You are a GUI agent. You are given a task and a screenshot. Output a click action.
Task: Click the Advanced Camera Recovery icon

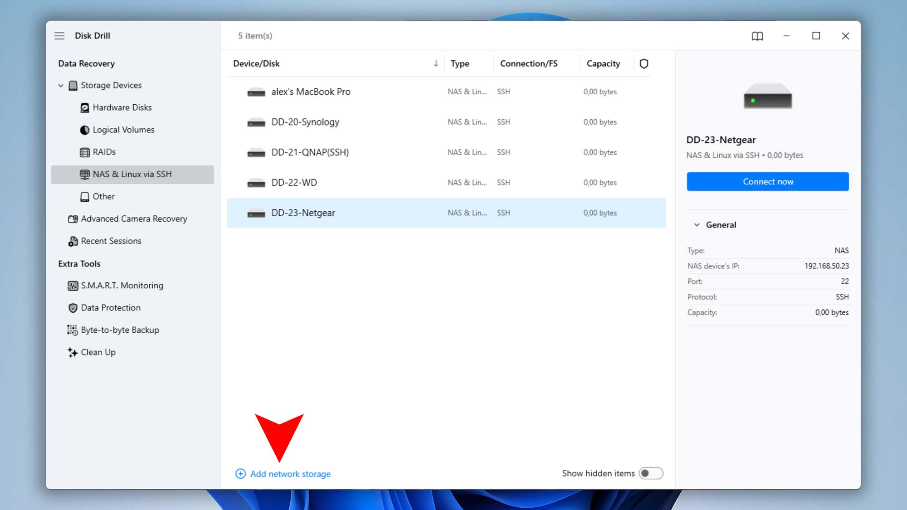click(73, 219)
